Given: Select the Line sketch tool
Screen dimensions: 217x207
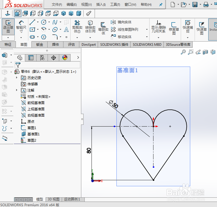Looking at the screenshot, I should click(32, 22).
